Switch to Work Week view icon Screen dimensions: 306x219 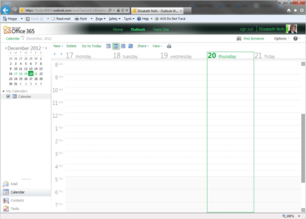116,46
